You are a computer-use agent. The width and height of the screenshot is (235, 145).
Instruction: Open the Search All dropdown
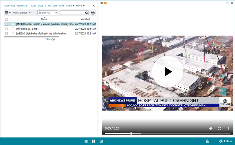coord(48,13)
